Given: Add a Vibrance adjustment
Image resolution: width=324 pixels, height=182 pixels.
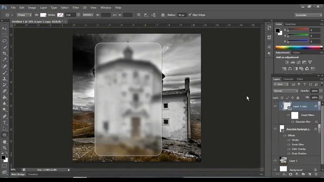Looking at the screenshot, I should [310, 62].
